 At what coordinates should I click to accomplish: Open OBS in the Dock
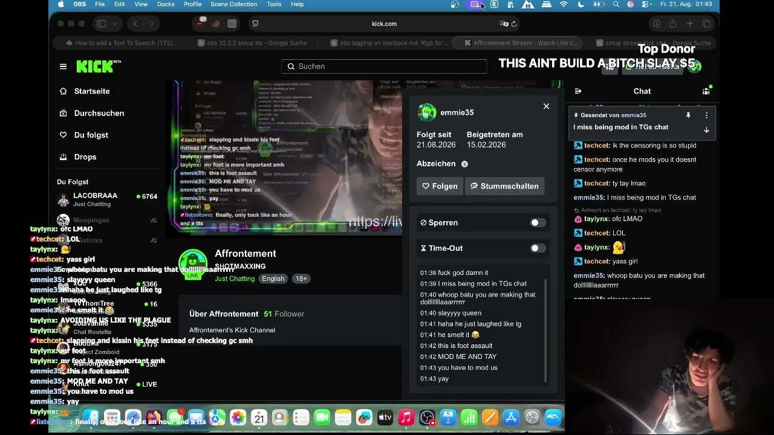tap(428, 417)
